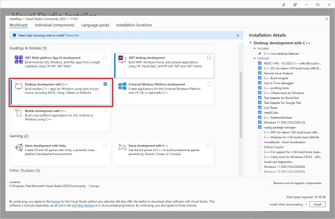Dismiss the help banner with its X icon

click(238, 35)
